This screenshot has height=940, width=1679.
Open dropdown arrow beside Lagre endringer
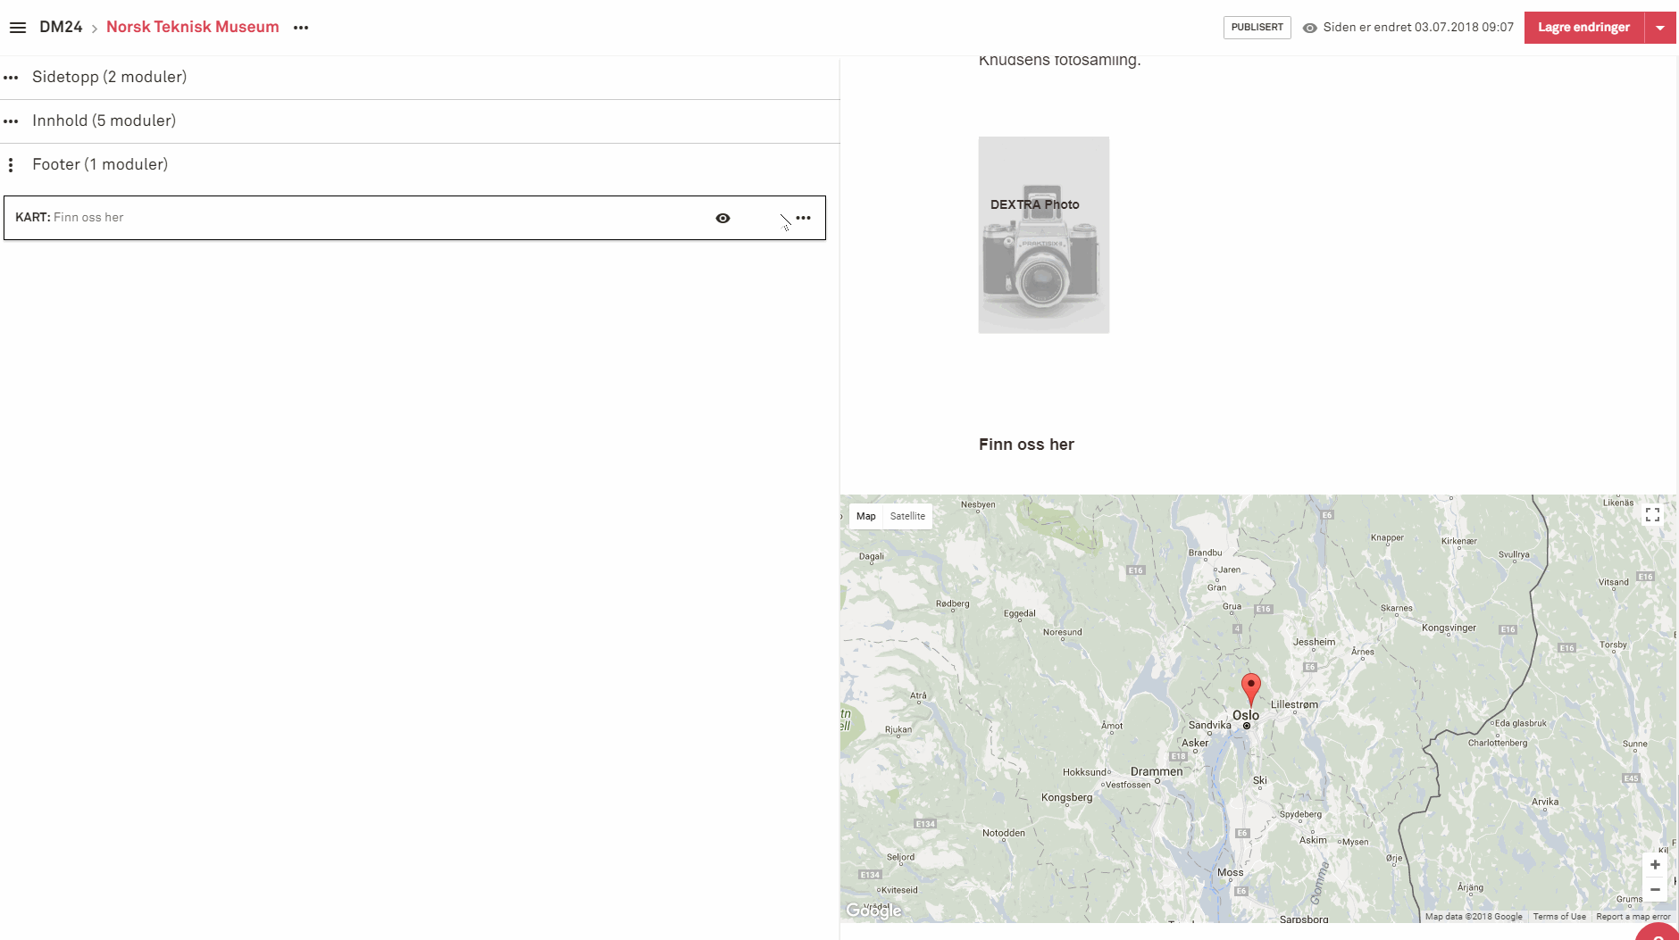[x=1660, y=28]
